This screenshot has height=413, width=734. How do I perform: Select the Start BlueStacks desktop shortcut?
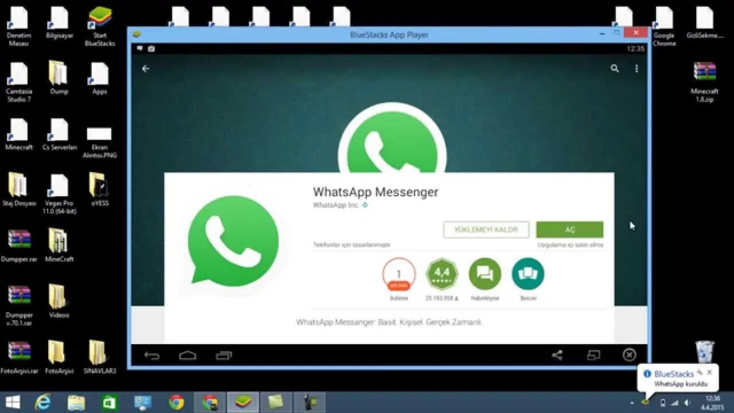(100, 26)
